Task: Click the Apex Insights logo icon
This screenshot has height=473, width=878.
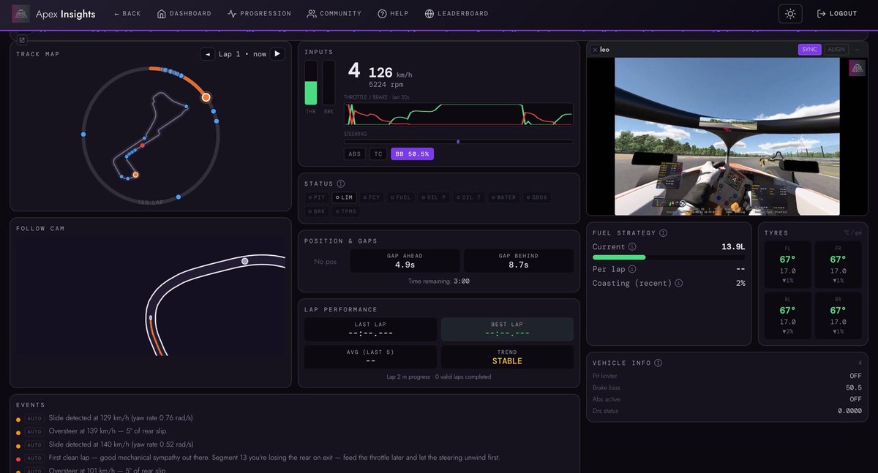Action: pyautogui.click(x=21, y=13)
